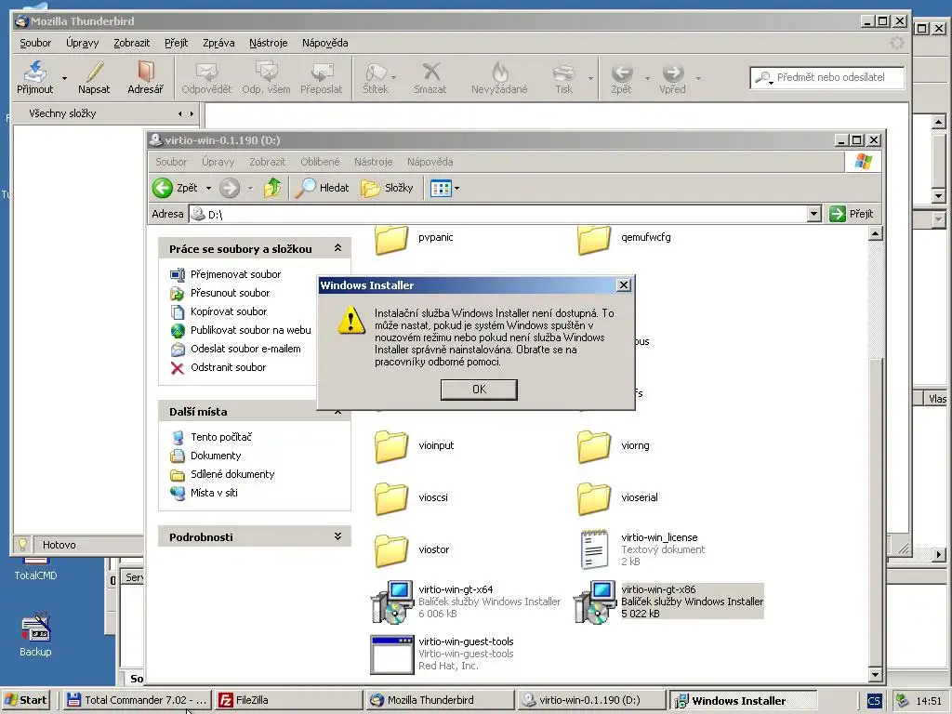Viewport: 952px width, 714px height.
Task: Toggle the Složky folders pane in Explorer
Action: (x=387, y=188)
